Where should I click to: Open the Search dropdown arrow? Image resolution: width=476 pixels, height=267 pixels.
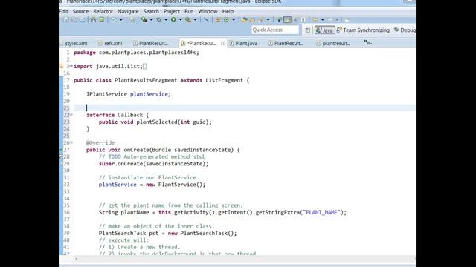[268, 20]
